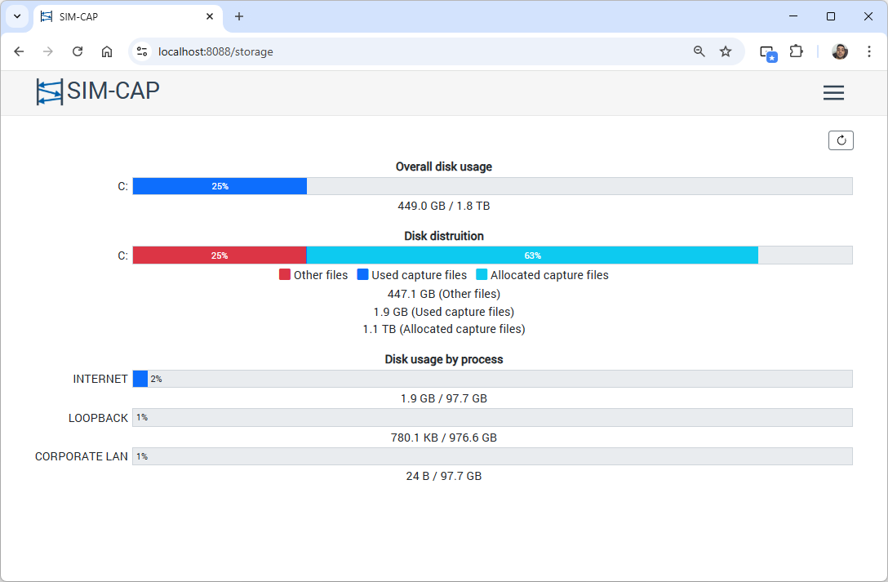The height and width of the screenshot is (582, 888).
Task: Open a new browser tab
Action: pyautogui.click(x=239, y=16)
